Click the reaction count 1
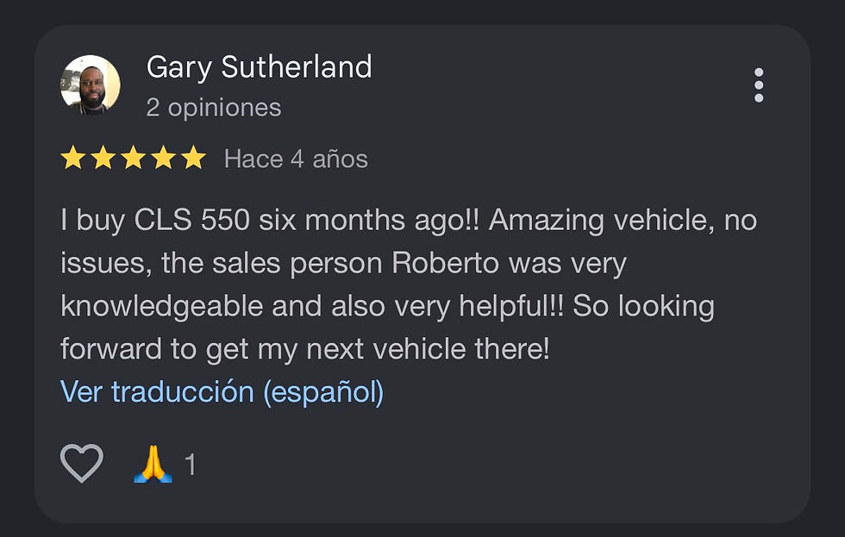845x537 pixels. (x=191, y=465)
